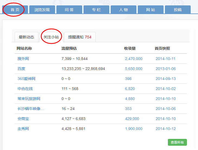Open the 搜外网 site link

[x=23, y=59]
